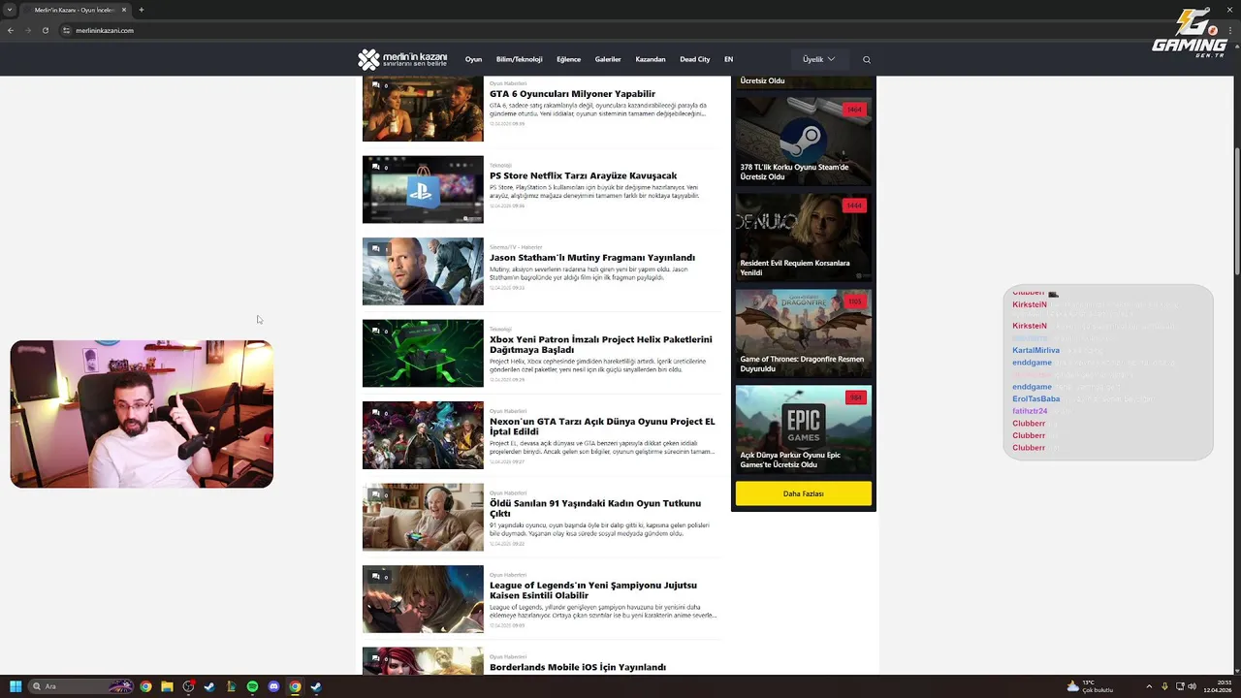Click Oyun Haberleri tag above GTA 6 headline
This screenshot has height=698, width=1241.
click(x=508, y=83)
